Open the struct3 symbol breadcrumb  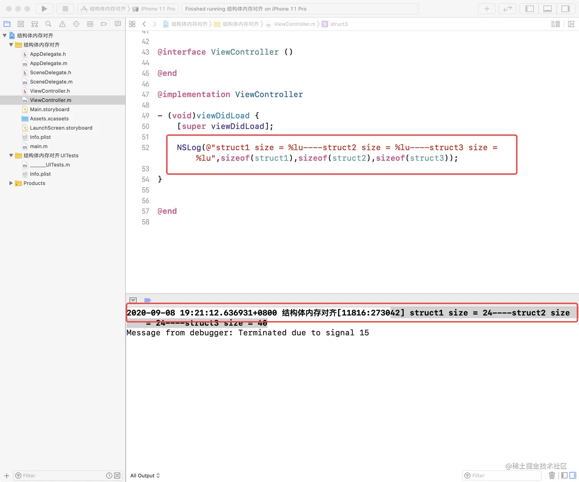point(335,24)
